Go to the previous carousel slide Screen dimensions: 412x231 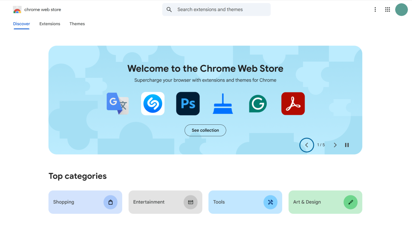pyautogui.click(x=307, y=145)
